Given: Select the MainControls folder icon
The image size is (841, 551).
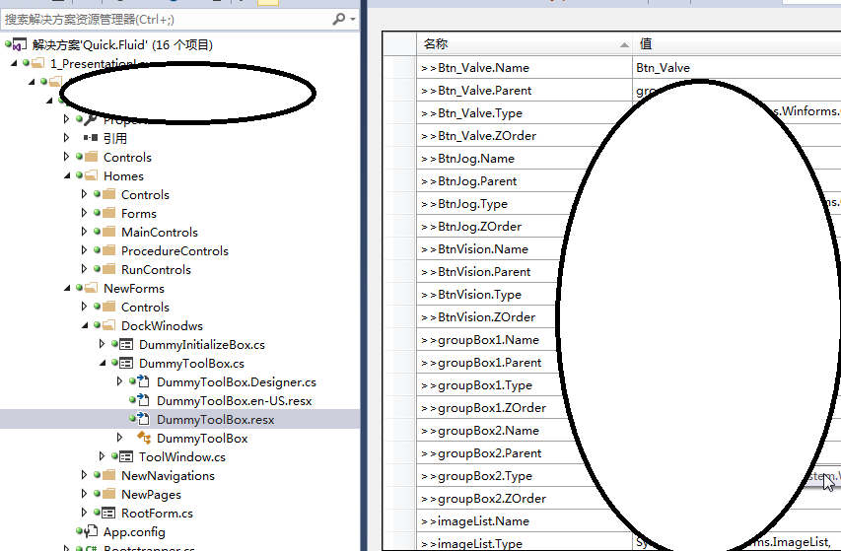Looking at the screenshot, I should (108, 232).
